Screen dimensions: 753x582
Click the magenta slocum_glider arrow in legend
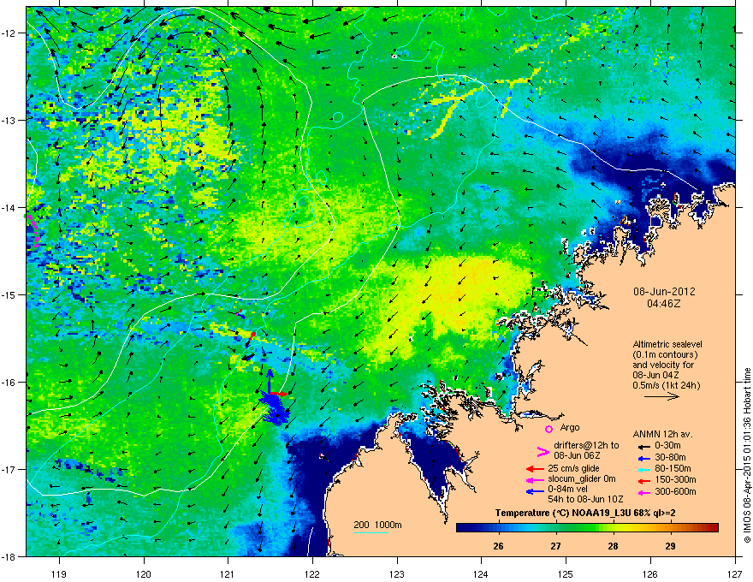[x=535, y=479]
